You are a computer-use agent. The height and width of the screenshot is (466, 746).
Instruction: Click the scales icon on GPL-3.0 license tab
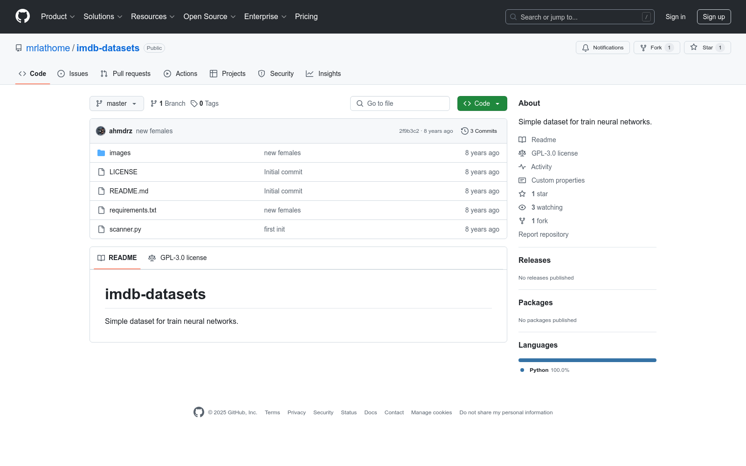(x=152, y=258)
